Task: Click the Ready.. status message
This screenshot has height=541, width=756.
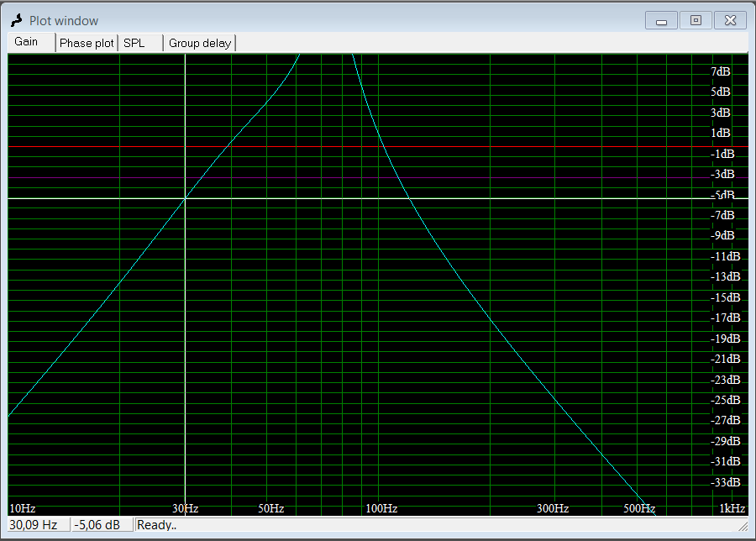Action: pyautogui.click(x=157, y=525)
